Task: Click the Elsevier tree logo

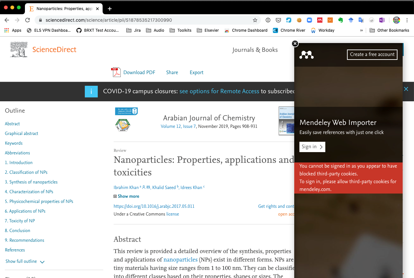Action: click(19, 50)
